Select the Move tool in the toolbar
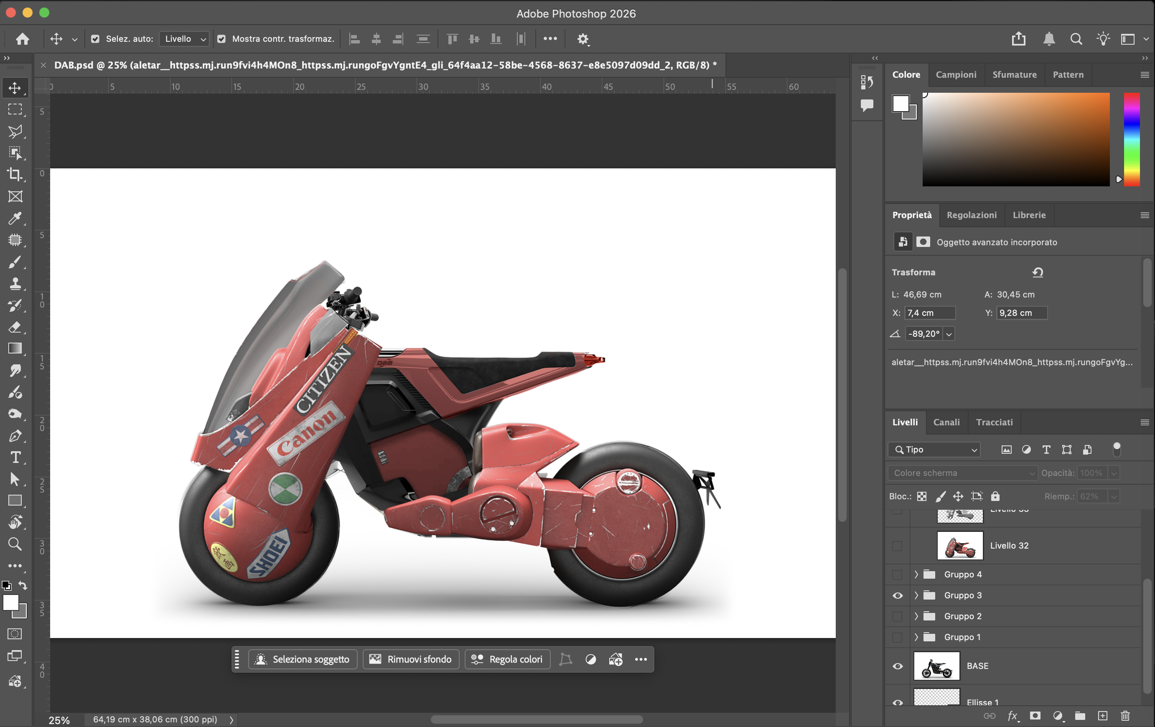The width and height of the screenshot is (1155, 727). point(15,88)
